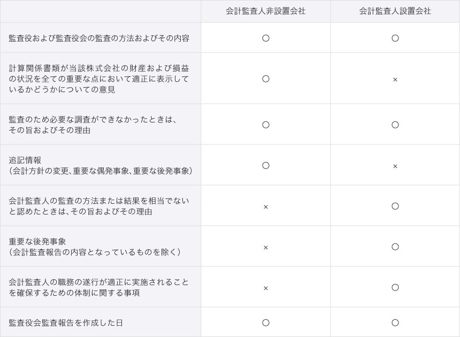Click the 会計監査人非設置会社 column header

[x=265, y=11]
